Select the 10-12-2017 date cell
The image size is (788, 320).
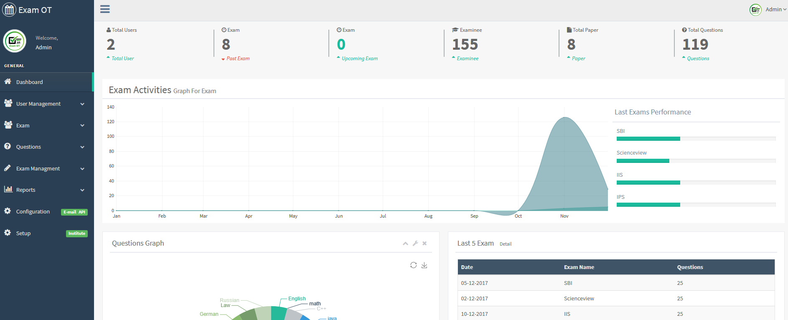click(474, 314)
